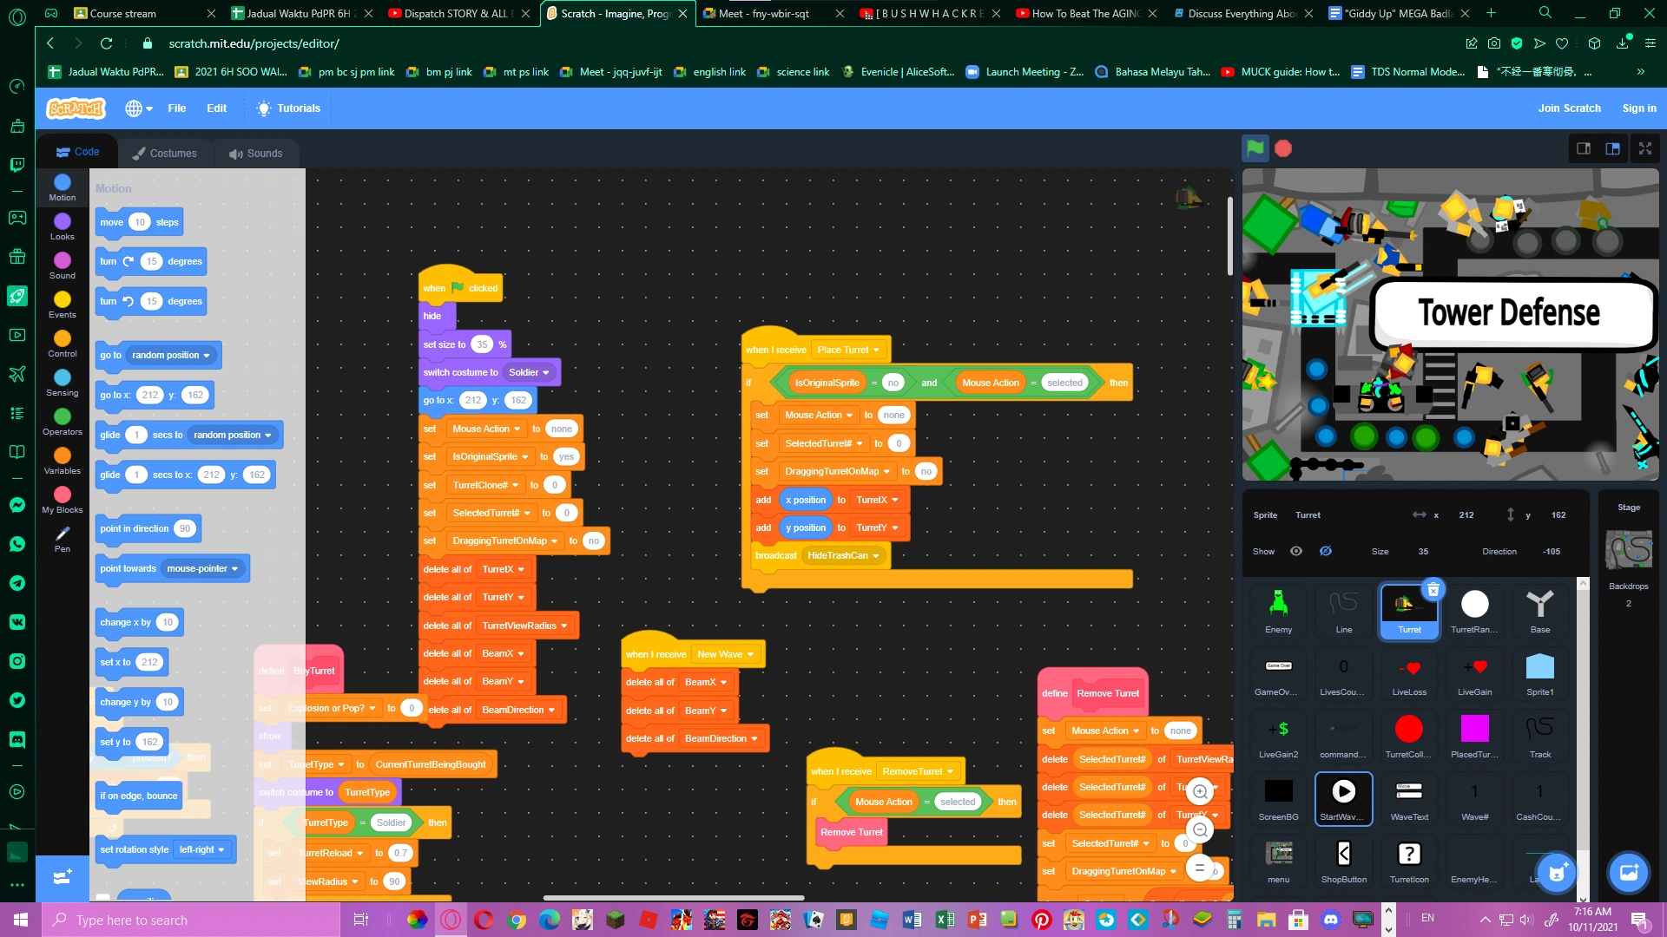Open the random position dropdown in go to block

169,355
